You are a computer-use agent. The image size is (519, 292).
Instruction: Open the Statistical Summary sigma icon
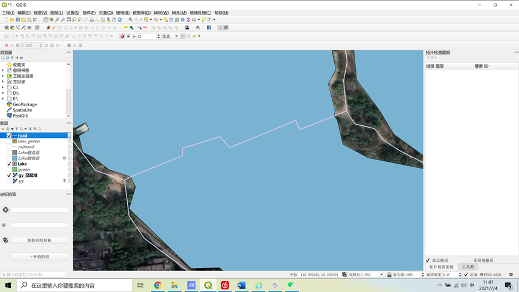188,20
